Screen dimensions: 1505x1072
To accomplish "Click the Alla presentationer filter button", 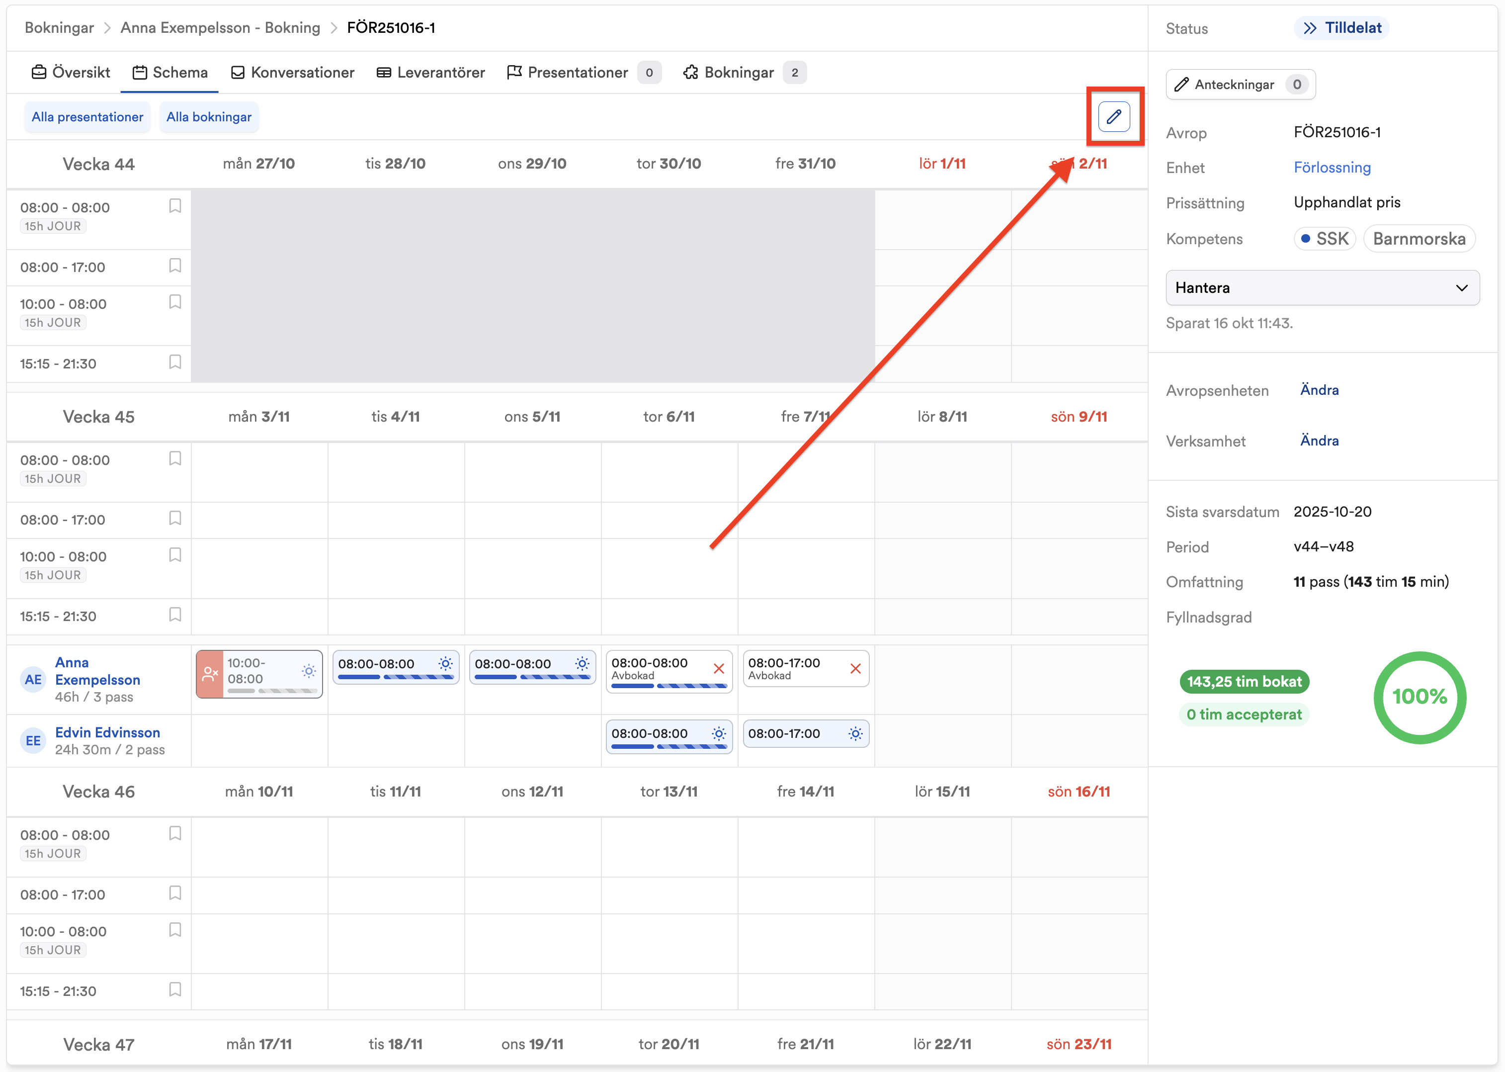I will 87,117.
